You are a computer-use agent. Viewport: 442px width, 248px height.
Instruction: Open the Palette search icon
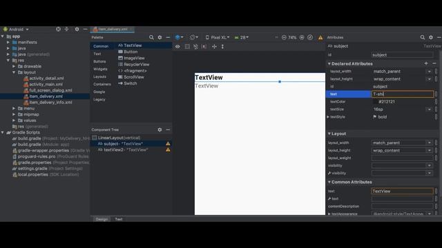(x=151, y=37)
